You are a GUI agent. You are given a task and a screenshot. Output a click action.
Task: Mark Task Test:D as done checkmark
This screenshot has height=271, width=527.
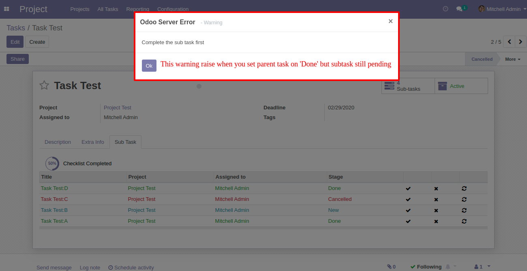pyautogui.click(x=408, y=188)
